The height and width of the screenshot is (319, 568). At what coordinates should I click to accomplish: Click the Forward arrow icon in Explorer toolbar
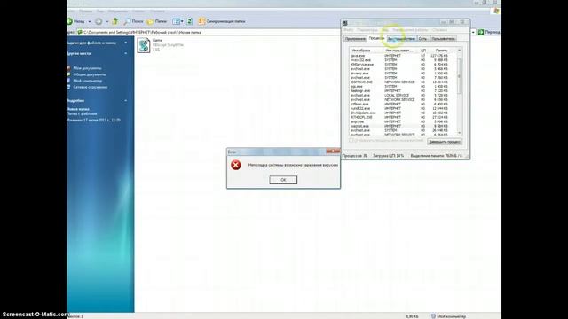pyautogui.click(x=99, y=21)
